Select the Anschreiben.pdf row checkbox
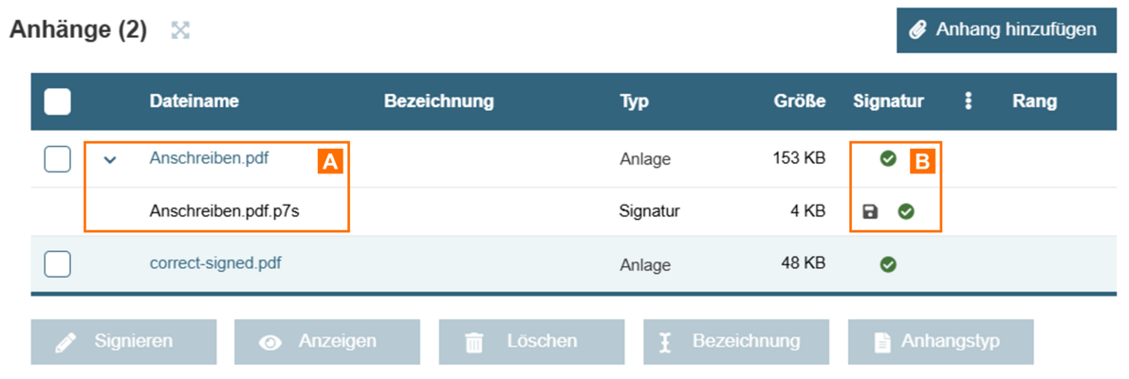The image size is (1129, 379). coord(58,159)
